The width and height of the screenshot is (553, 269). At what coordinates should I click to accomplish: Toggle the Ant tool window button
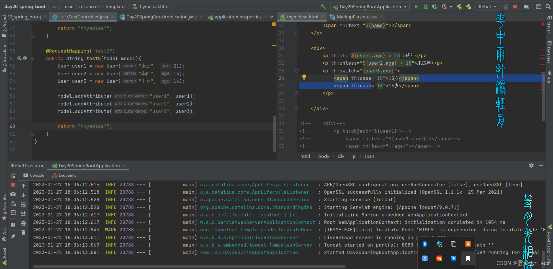549,77
